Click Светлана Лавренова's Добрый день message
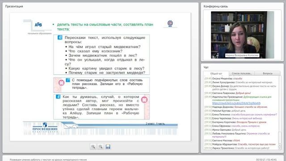286x161 pixels. pos(227,93)
